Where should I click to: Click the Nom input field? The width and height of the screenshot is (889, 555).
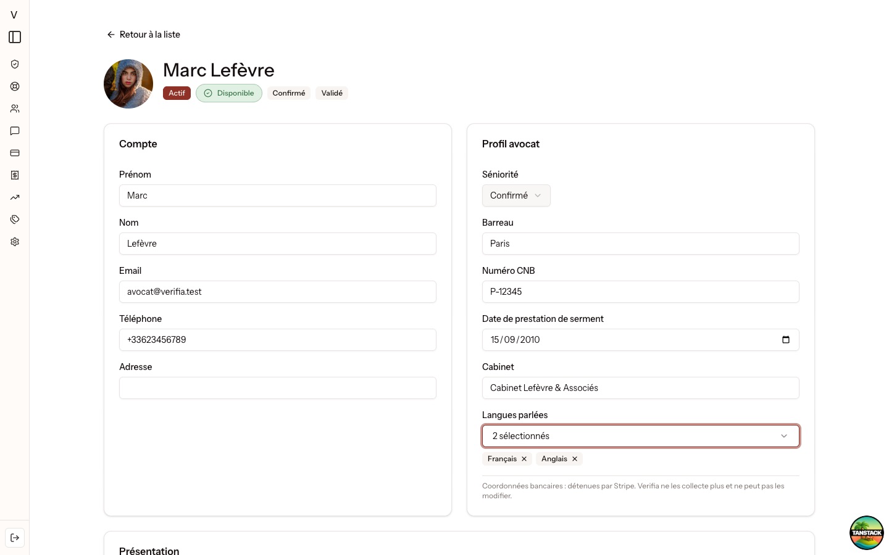278,244
